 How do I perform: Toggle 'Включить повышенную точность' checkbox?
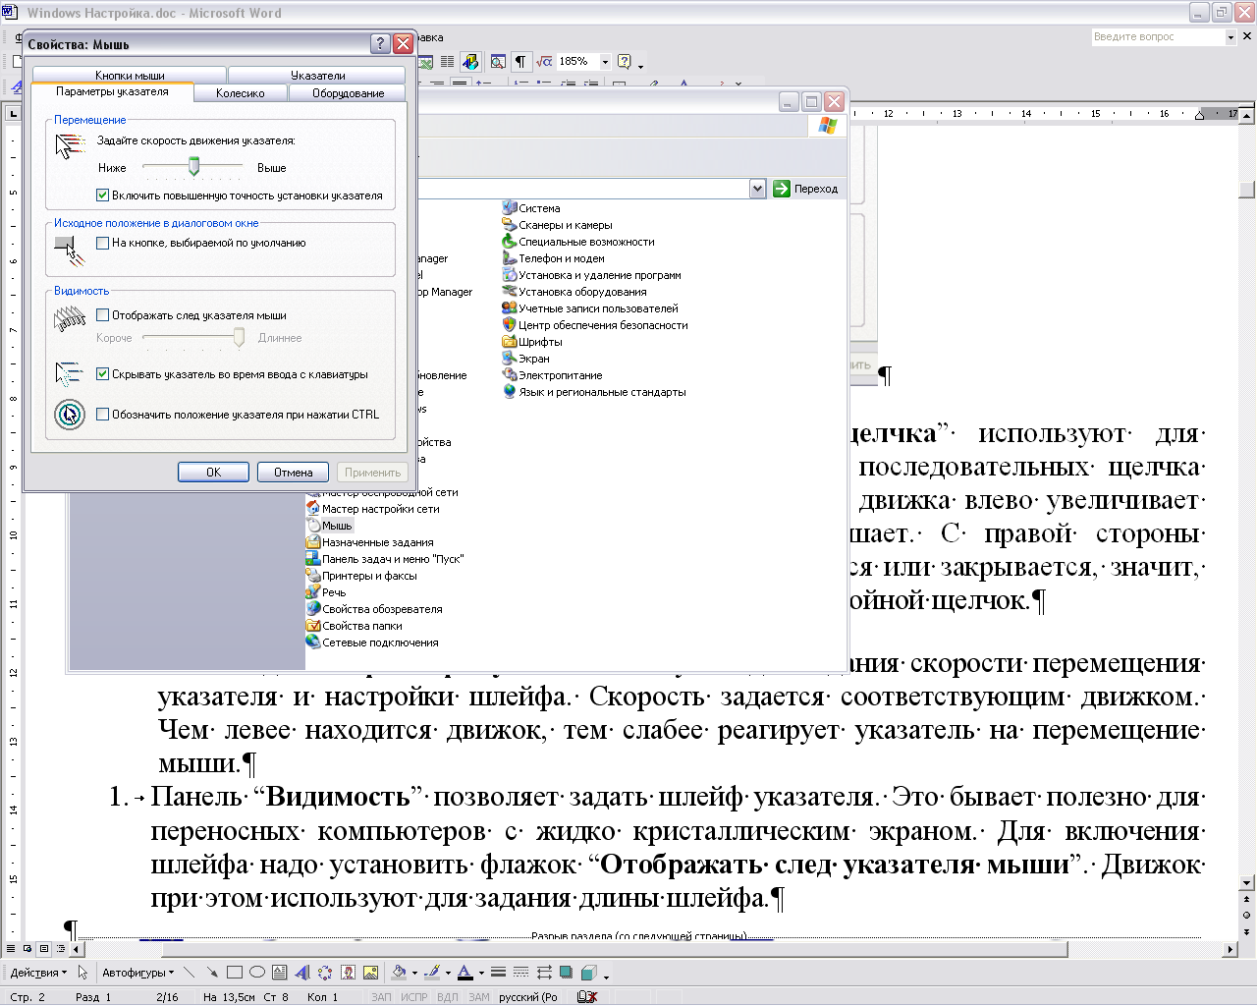pyautogui.click(x=102, y=196)
